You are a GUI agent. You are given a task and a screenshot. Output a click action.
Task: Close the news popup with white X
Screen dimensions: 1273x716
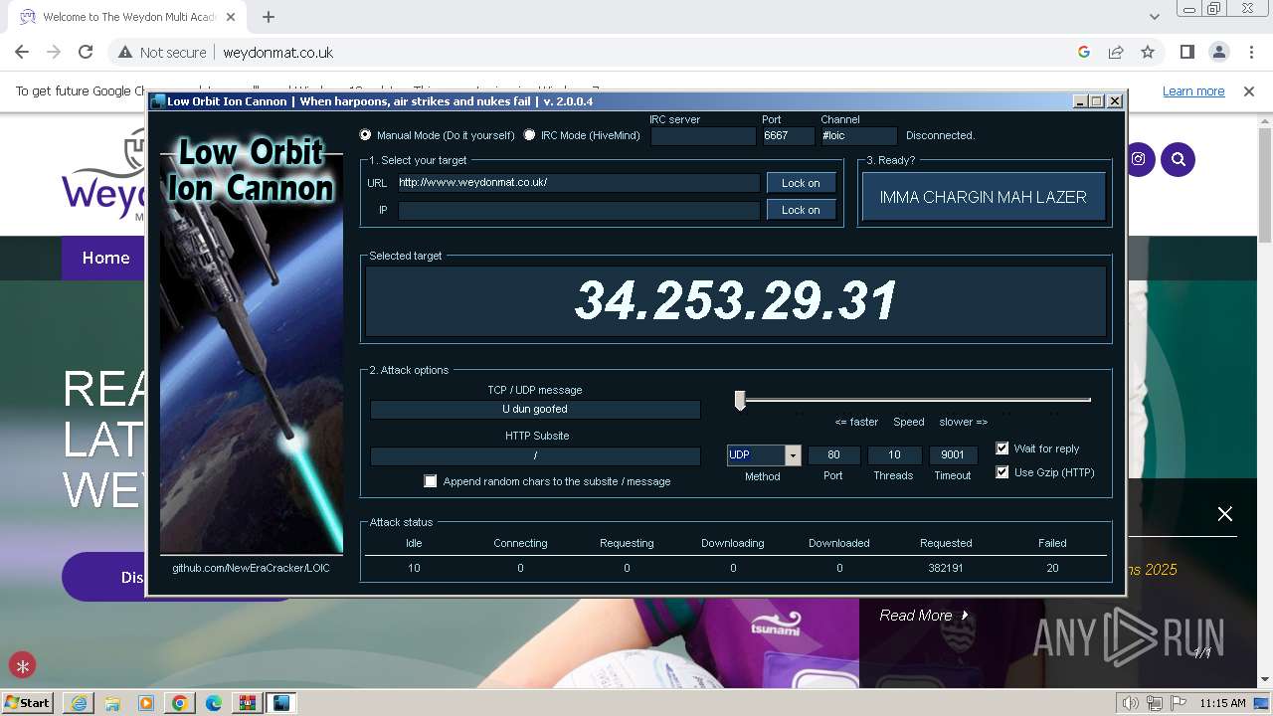click(1225, 514)
